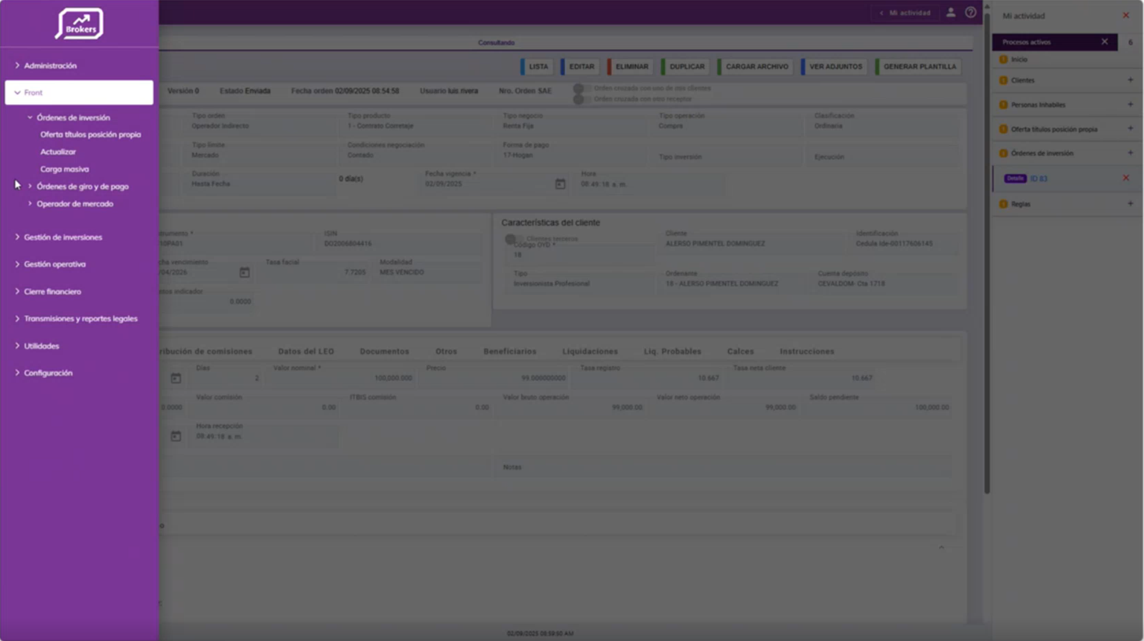Screen dimensions: 1144x641
Task: Click the Brokers logo in sidebar
Action: [x=80, y=24]
